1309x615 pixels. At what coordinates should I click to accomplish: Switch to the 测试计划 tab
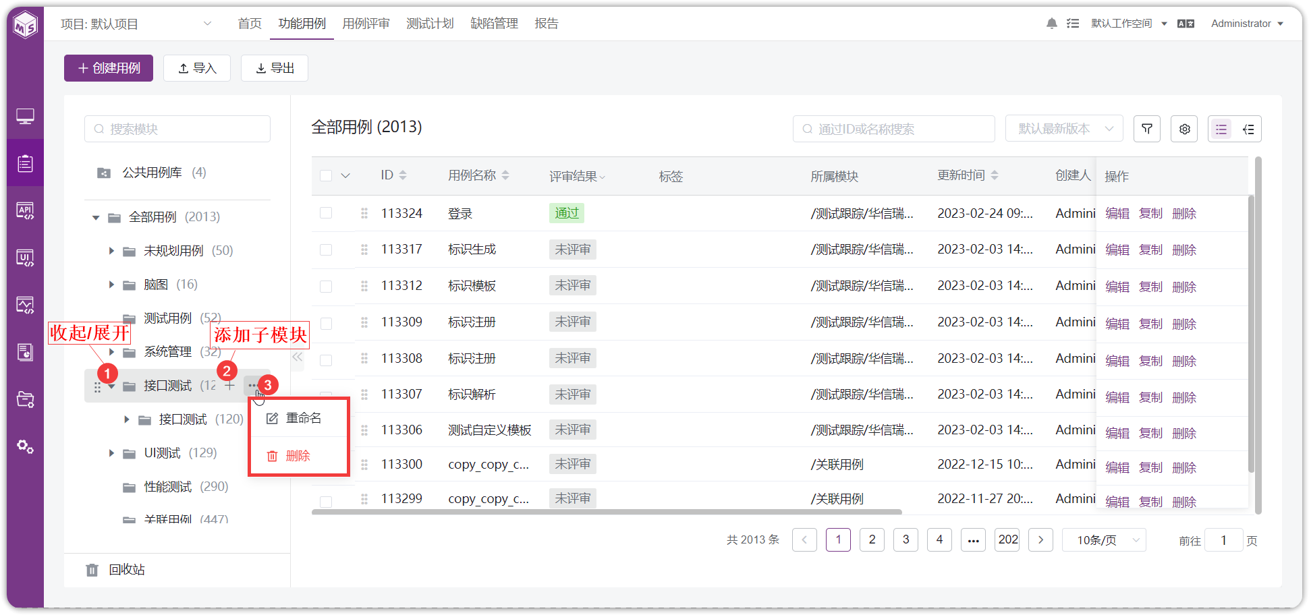tap(430, 24)
